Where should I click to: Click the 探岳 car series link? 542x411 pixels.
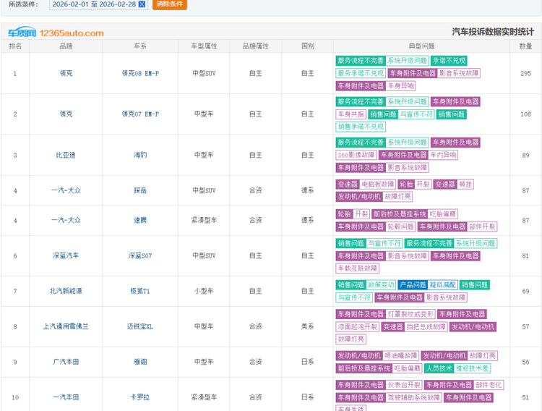140,191
